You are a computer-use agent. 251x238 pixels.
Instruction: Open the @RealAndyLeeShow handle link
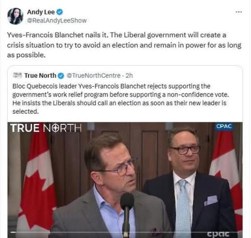(x=57, y=21)
